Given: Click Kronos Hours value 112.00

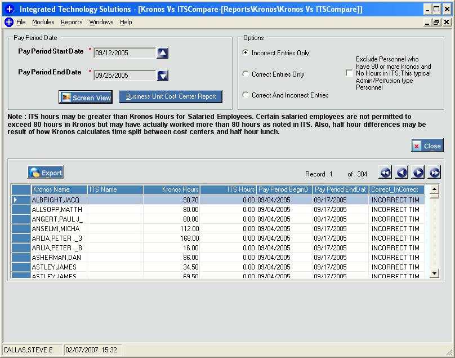Looking at the screenshot, I should [189, 229].
